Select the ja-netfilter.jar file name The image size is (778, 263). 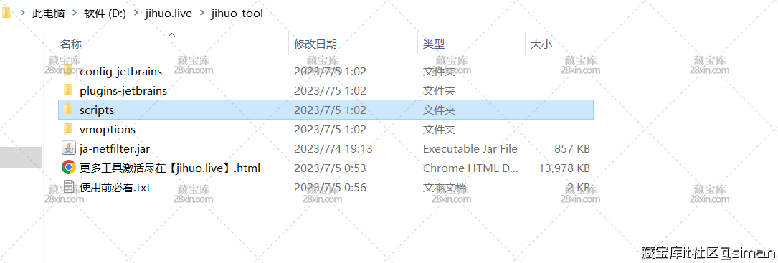point(115,148)
